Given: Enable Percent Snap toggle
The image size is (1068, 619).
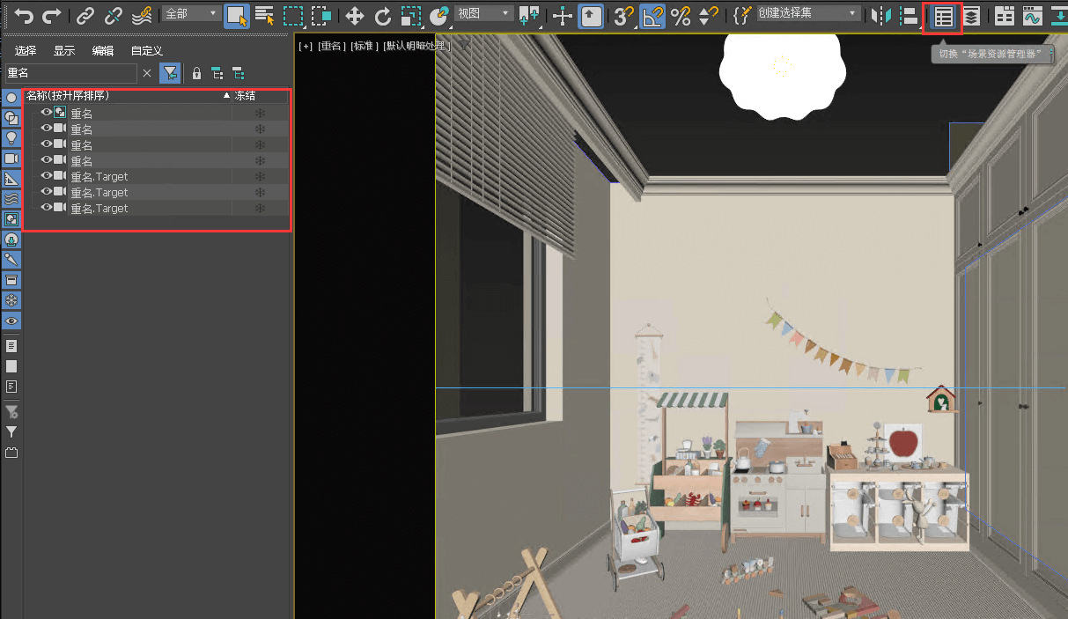Looking at the screenshot, I should (680, 16).
